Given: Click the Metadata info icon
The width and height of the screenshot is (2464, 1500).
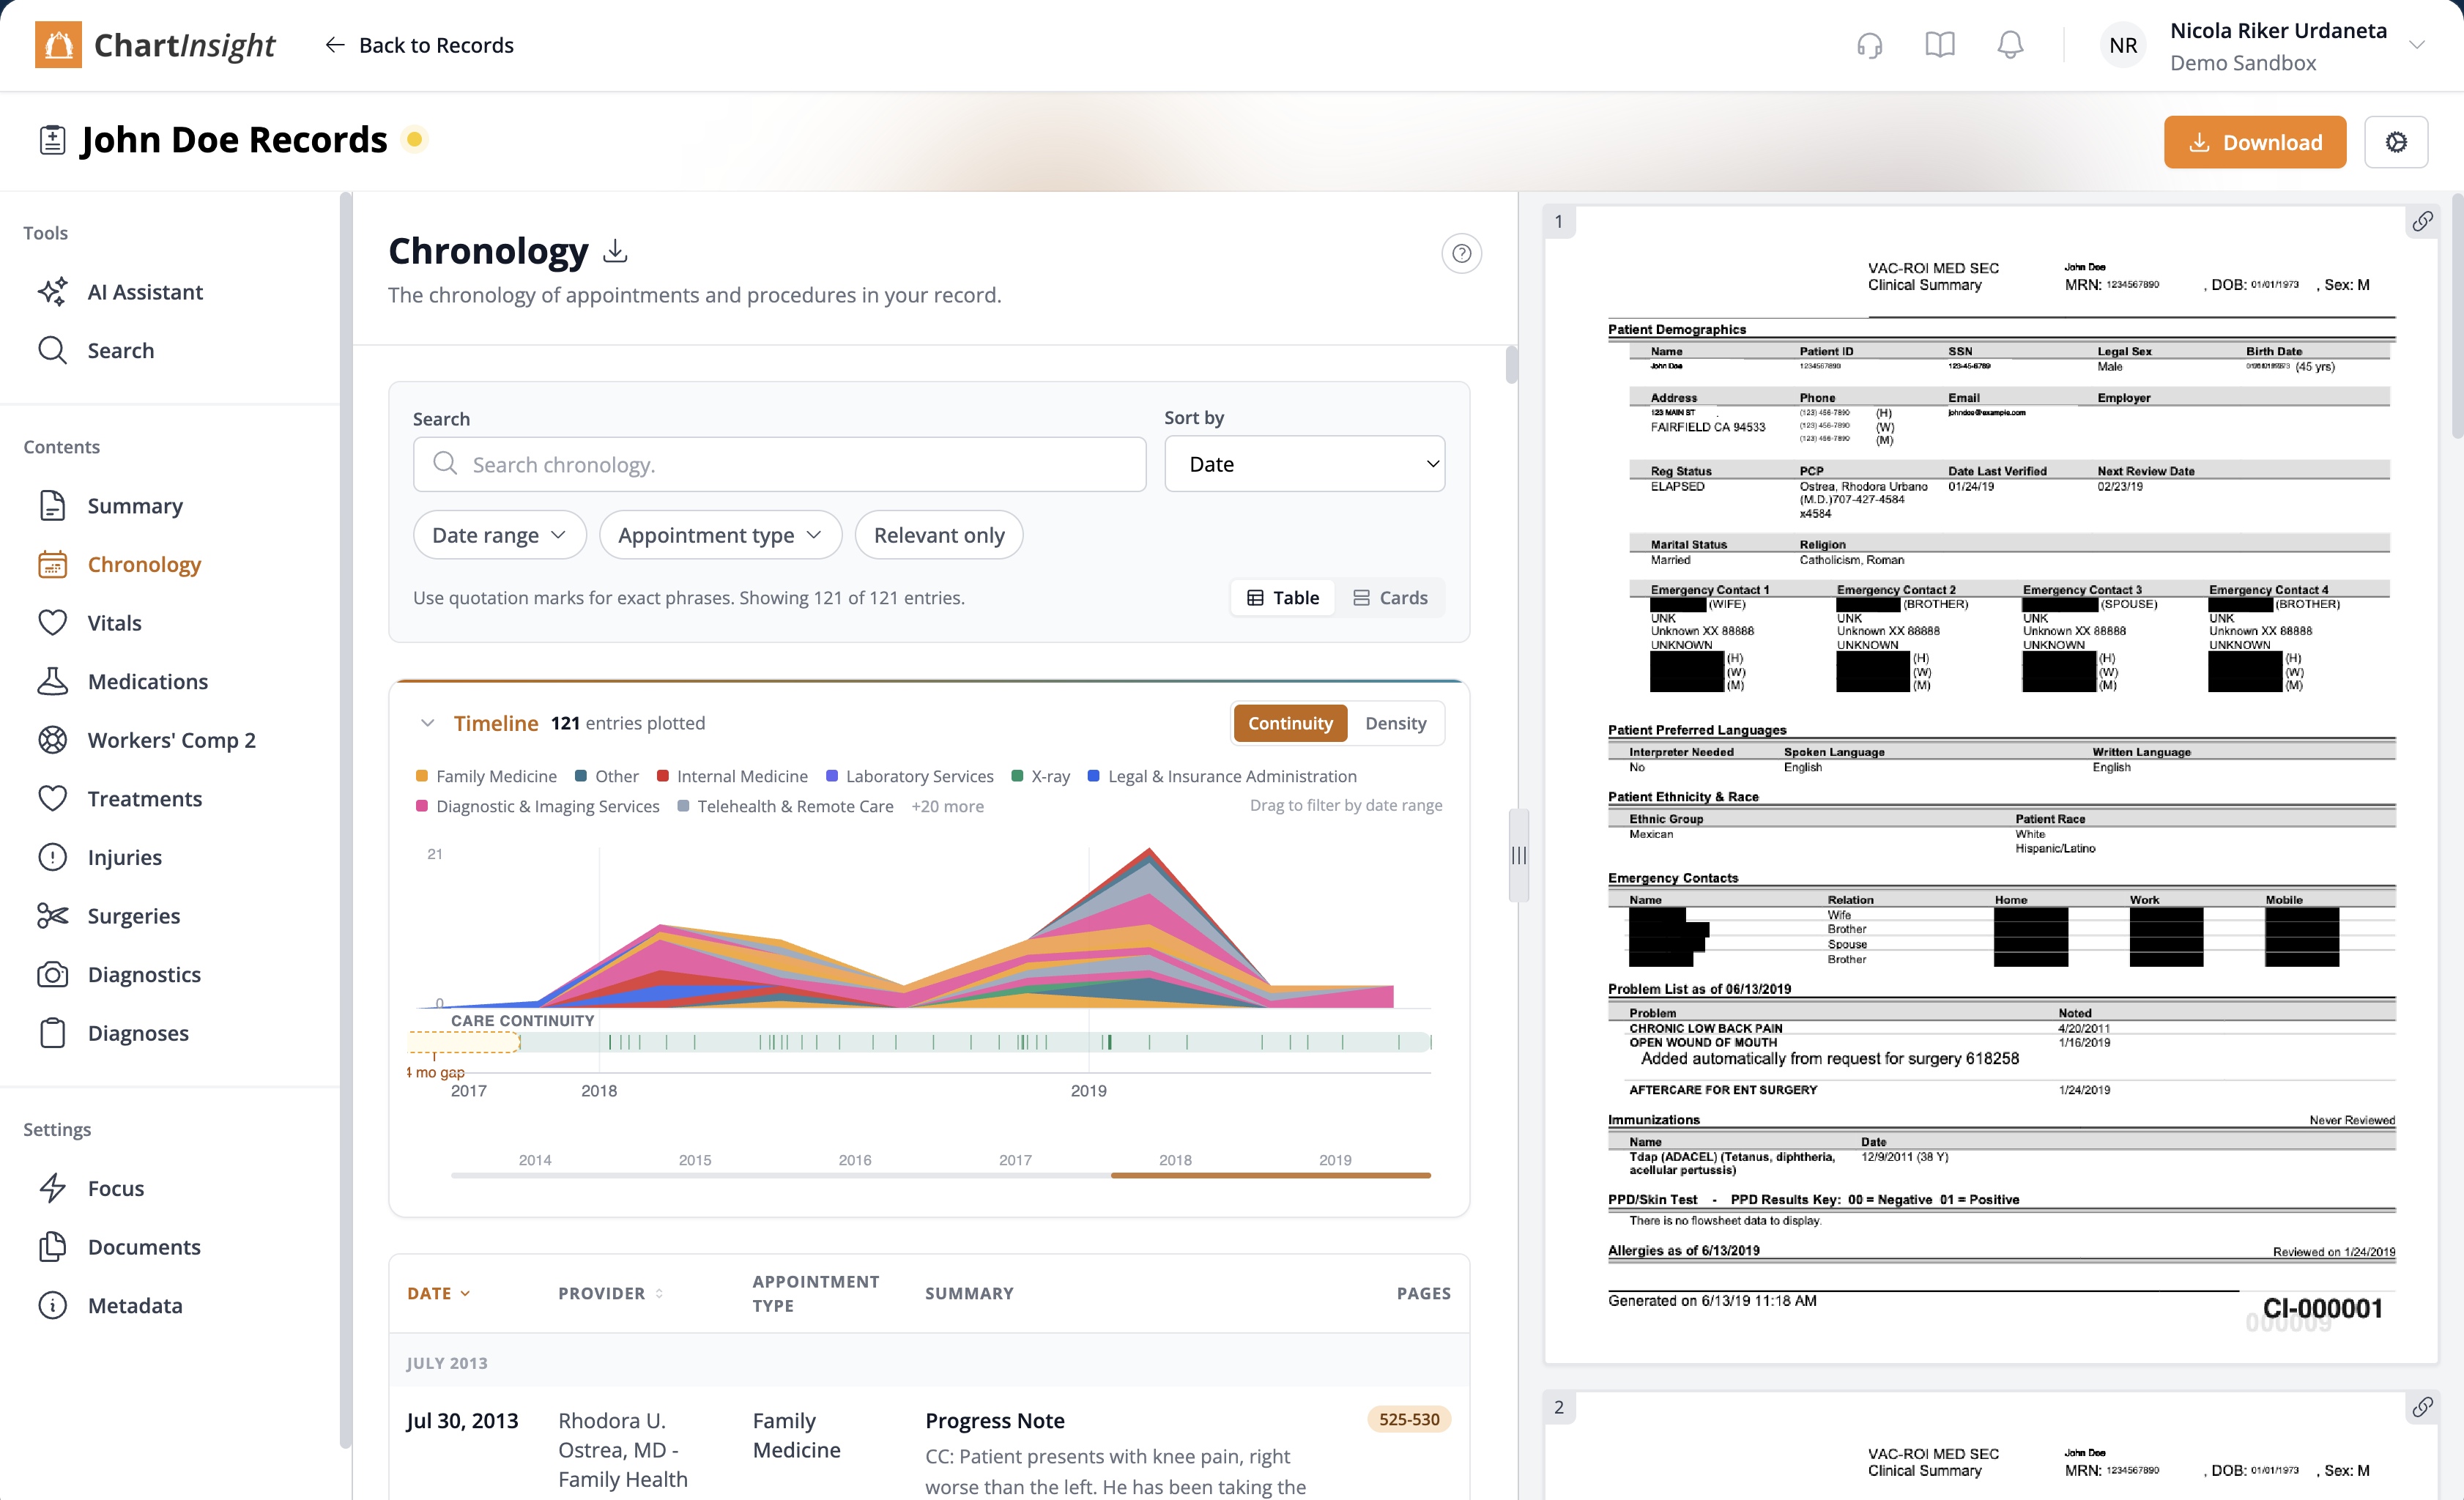Looking at the screenshot, I should point(52,1305).
